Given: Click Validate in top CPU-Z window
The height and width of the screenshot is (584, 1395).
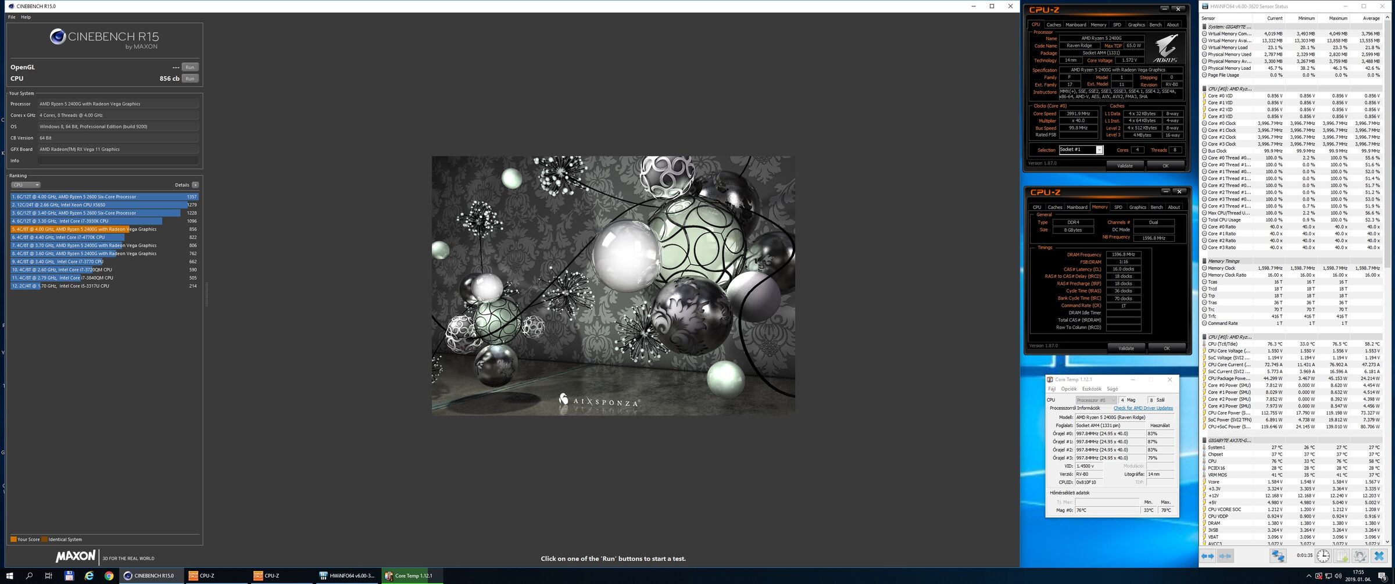Looking at the screenshot, I should tap(1125, 166).
